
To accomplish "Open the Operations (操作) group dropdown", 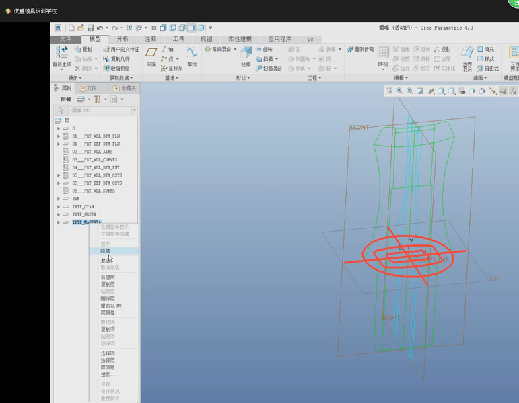I will pos(75,78).
